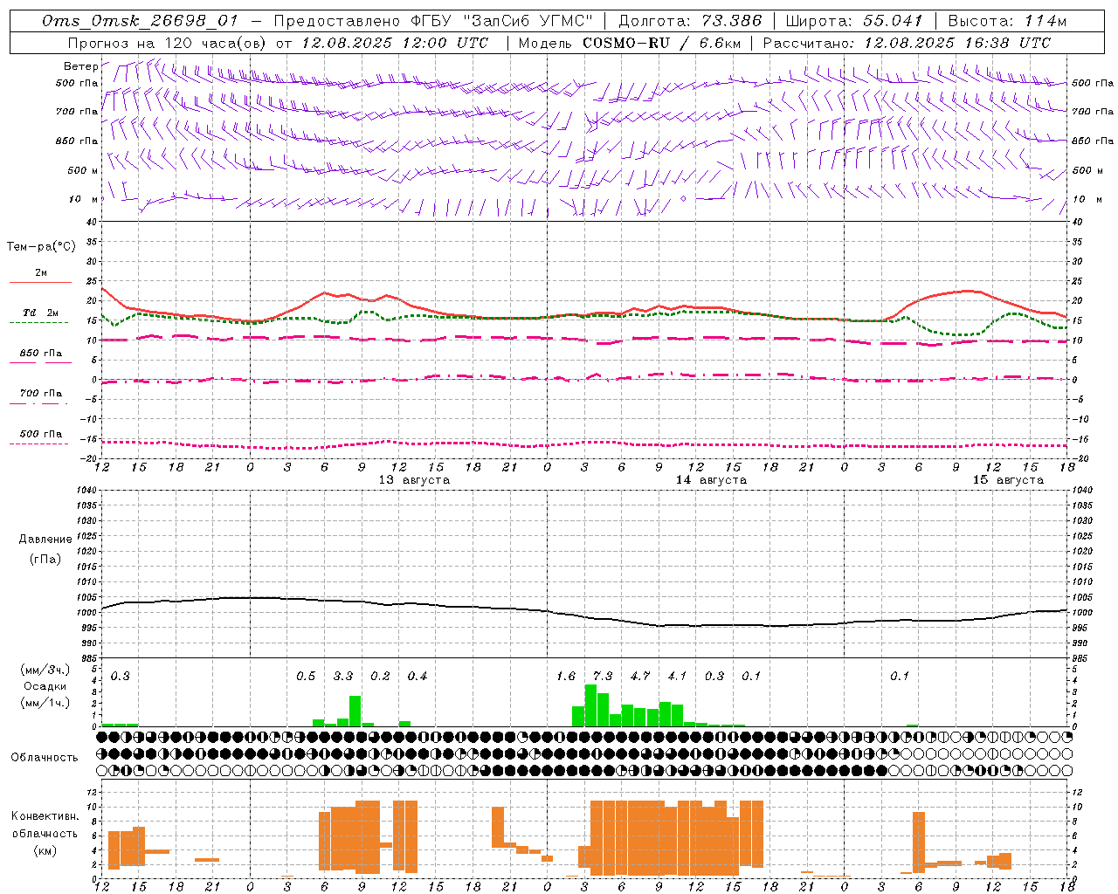Click the (мм/3ч.) unit label
The width and height of the screenshot is (1118, 894).
44,670
